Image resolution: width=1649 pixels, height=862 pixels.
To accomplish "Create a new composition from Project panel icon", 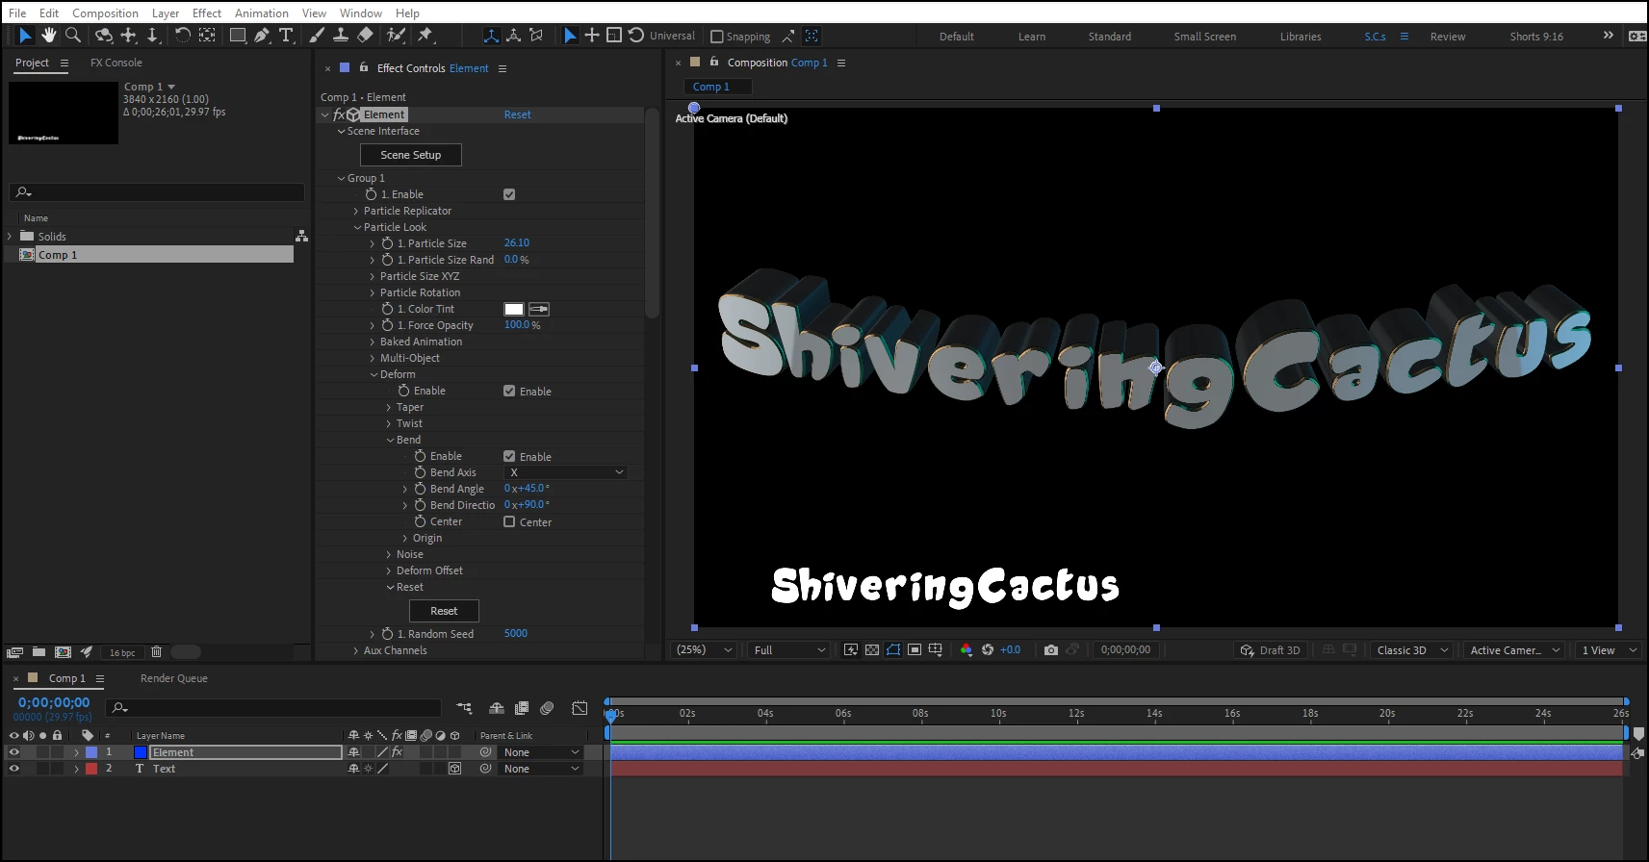I will click(63, 652).
